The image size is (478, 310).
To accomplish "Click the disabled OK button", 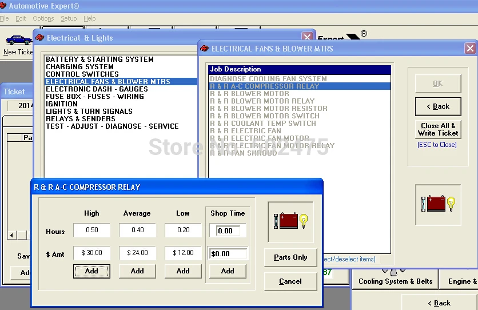I will coord(438,84).
